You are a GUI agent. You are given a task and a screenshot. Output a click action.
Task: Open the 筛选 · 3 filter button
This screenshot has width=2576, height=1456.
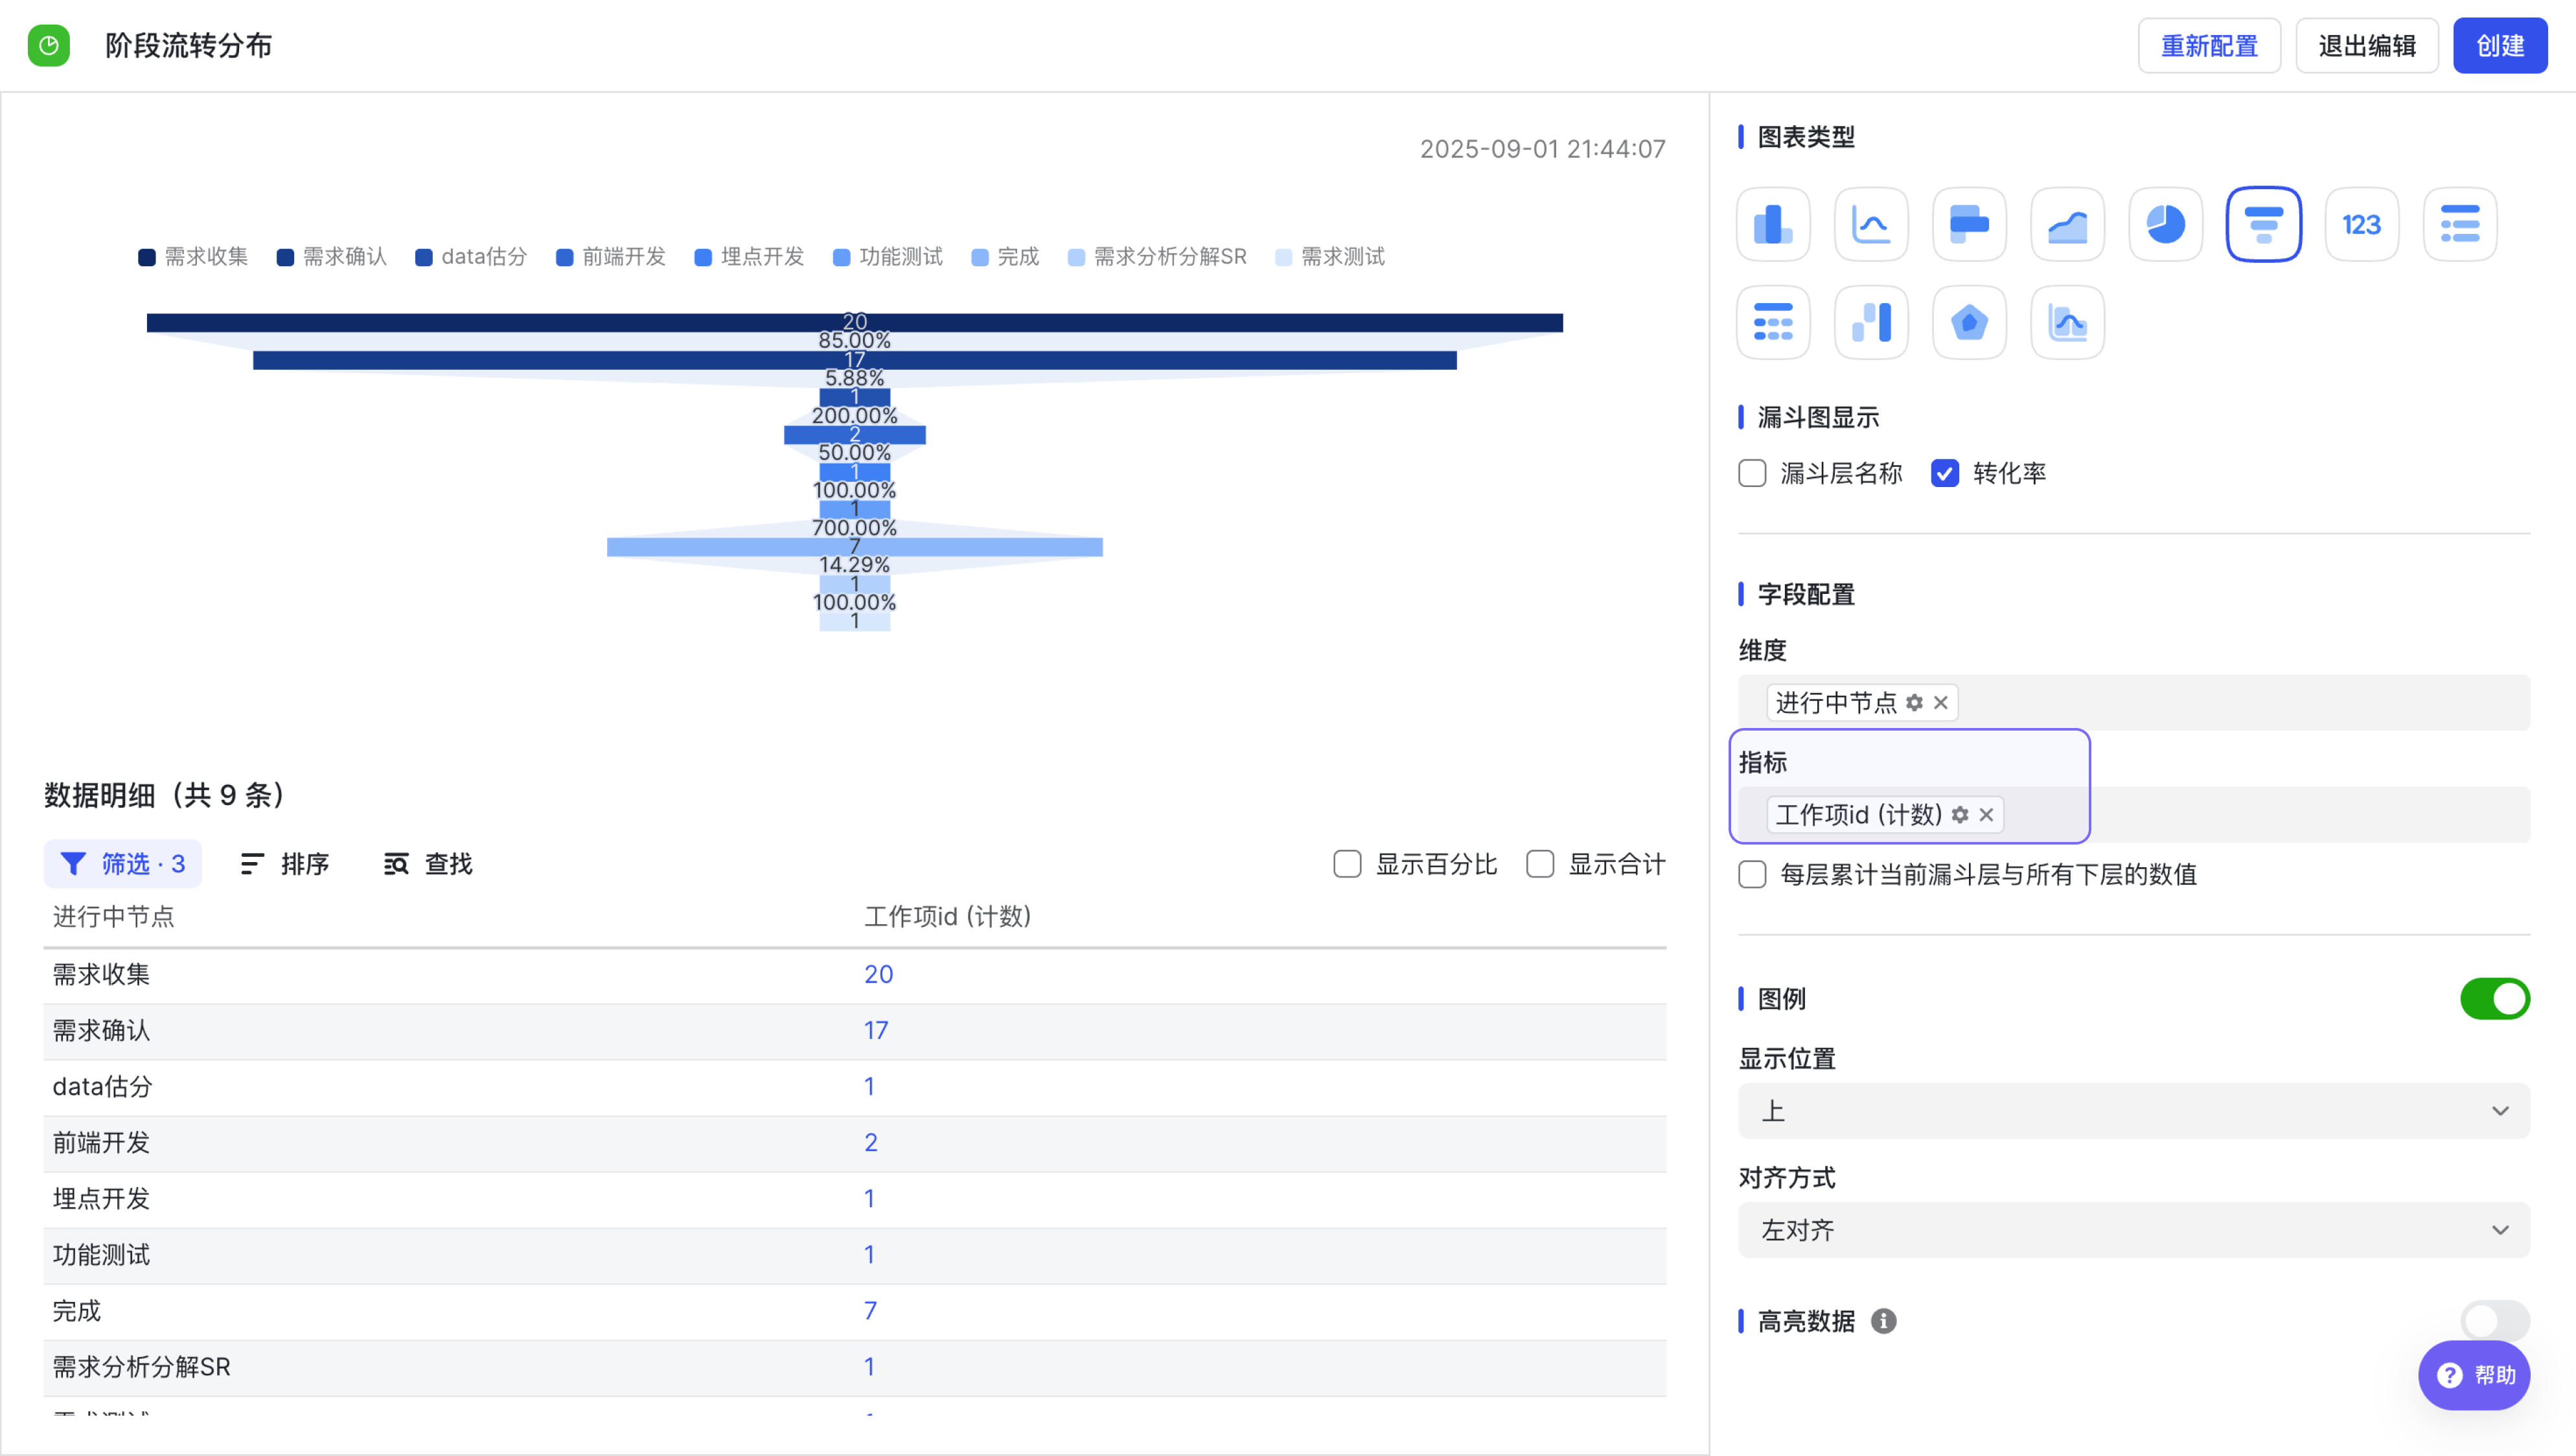pyautogui.click(x=123, y=864)
